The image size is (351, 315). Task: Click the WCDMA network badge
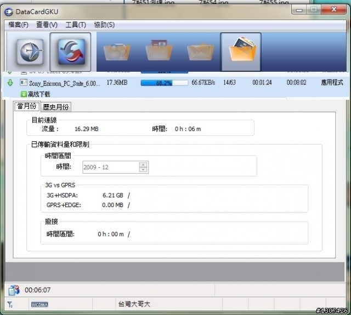39,305
